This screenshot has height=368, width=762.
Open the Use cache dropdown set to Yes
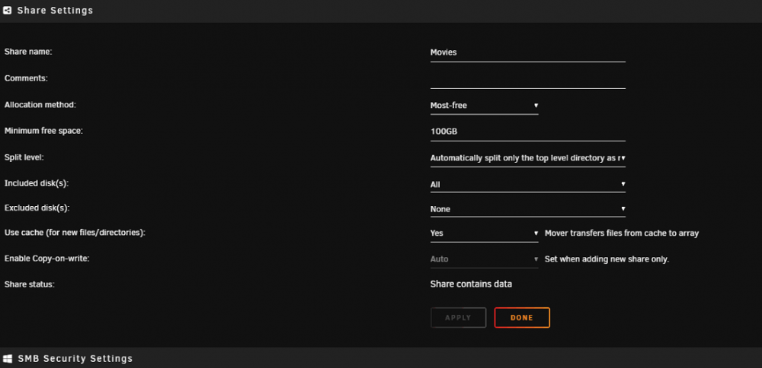point(484,233)
